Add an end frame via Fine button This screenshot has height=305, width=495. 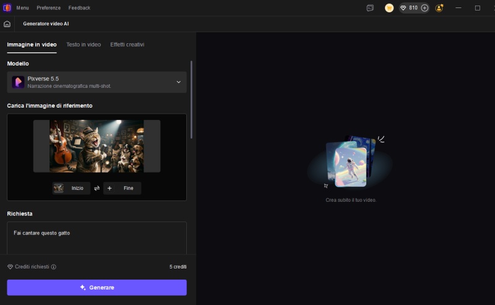point(123,188)
